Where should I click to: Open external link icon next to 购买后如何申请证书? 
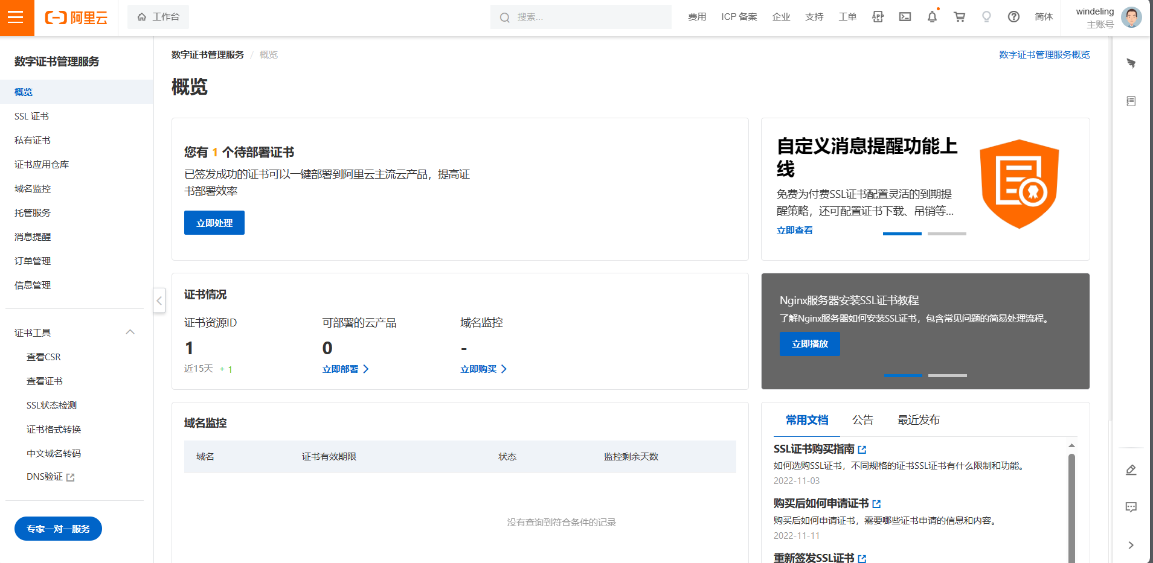click(876, 504)
